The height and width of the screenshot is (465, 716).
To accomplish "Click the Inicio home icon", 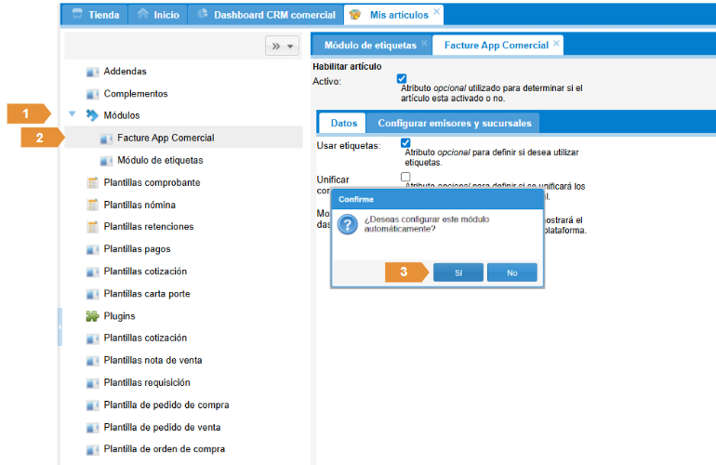I will point(143,14).
